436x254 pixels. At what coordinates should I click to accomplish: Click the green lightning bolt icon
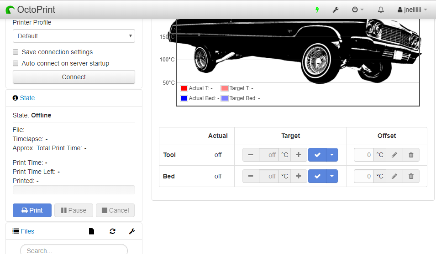pos(317,10)
